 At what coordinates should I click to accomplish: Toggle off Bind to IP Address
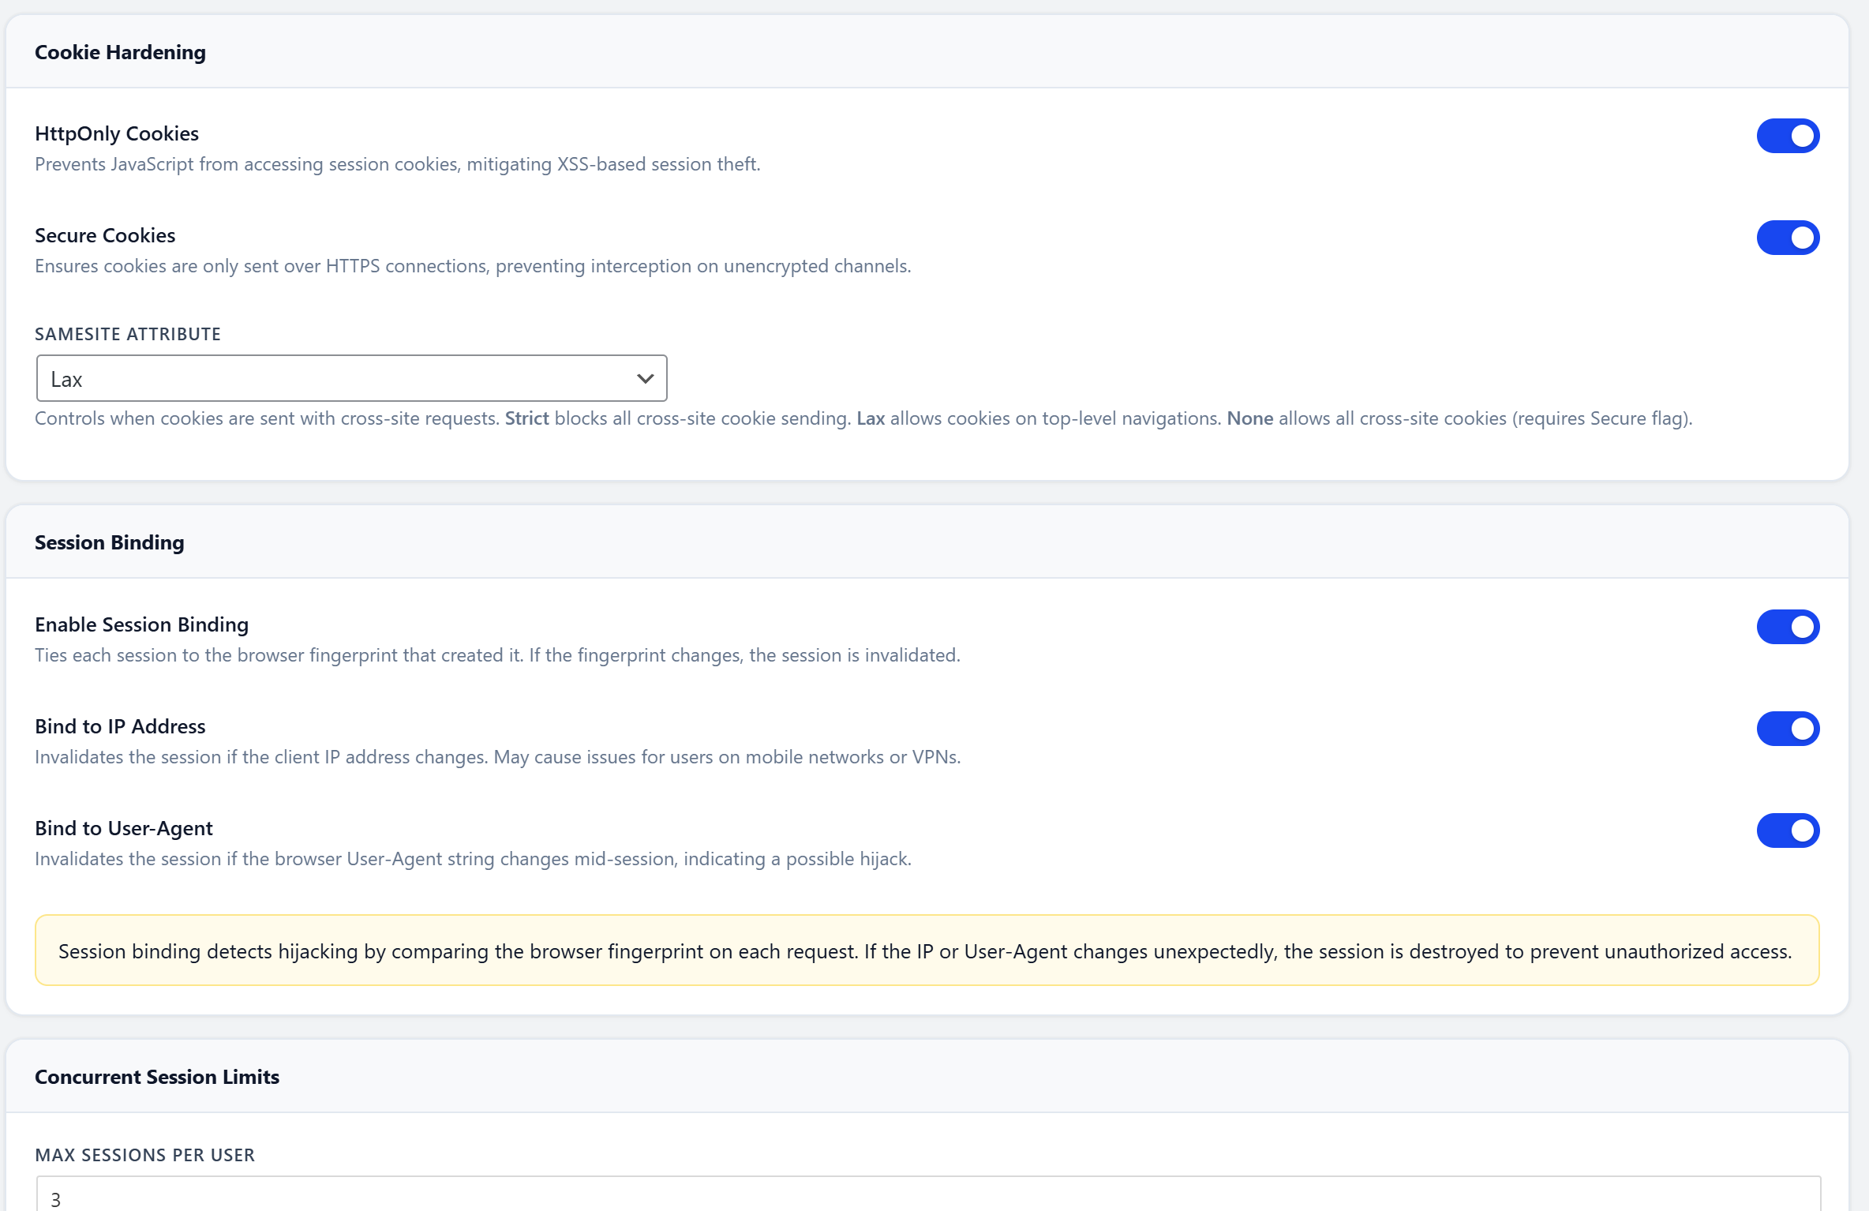(1788, 729)
